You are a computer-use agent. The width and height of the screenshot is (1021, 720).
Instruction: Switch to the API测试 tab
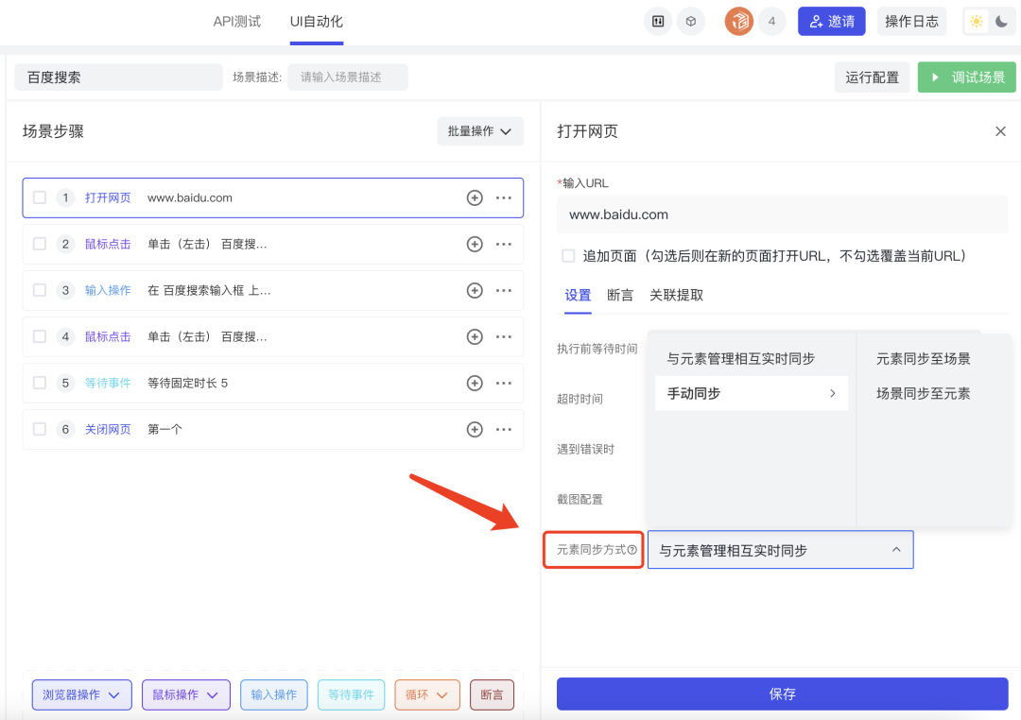pos(236,22)
